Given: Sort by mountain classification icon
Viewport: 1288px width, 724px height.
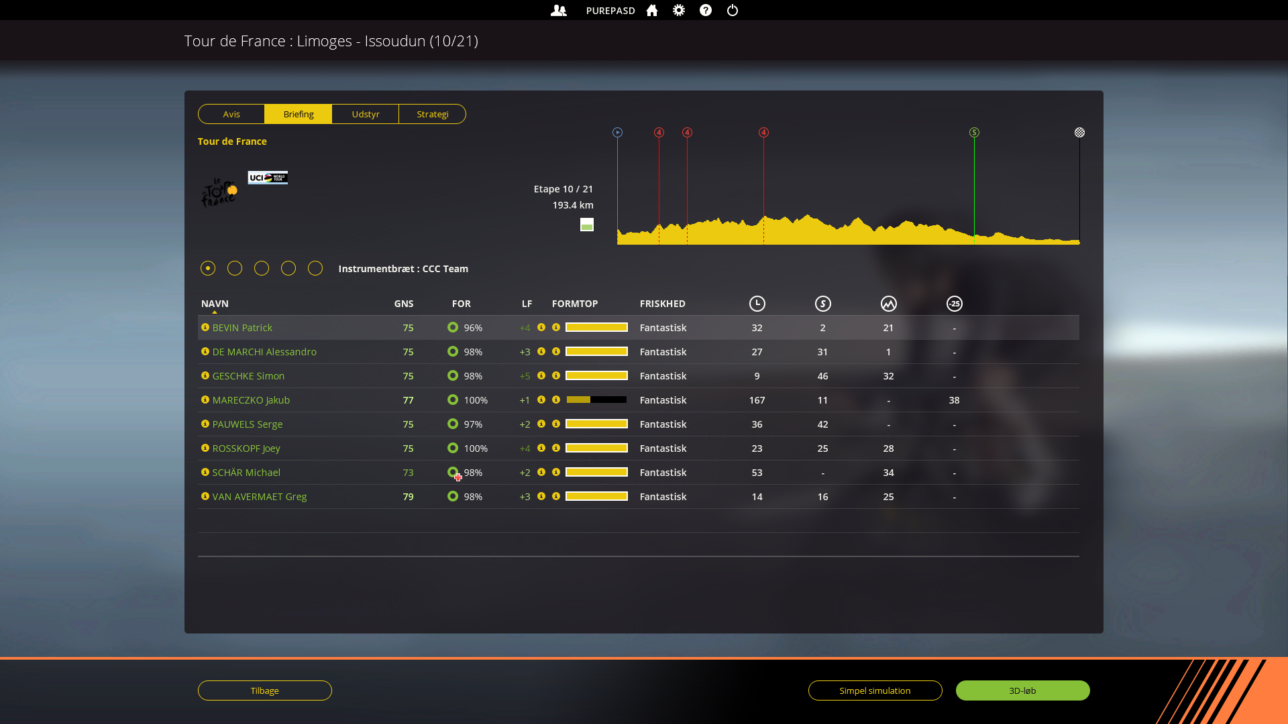Looking at the screenshot, I should (x=888, y=304).
